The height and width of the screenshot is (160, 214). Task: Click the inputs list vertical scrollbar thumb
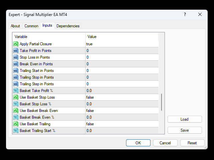coord(162,102)
